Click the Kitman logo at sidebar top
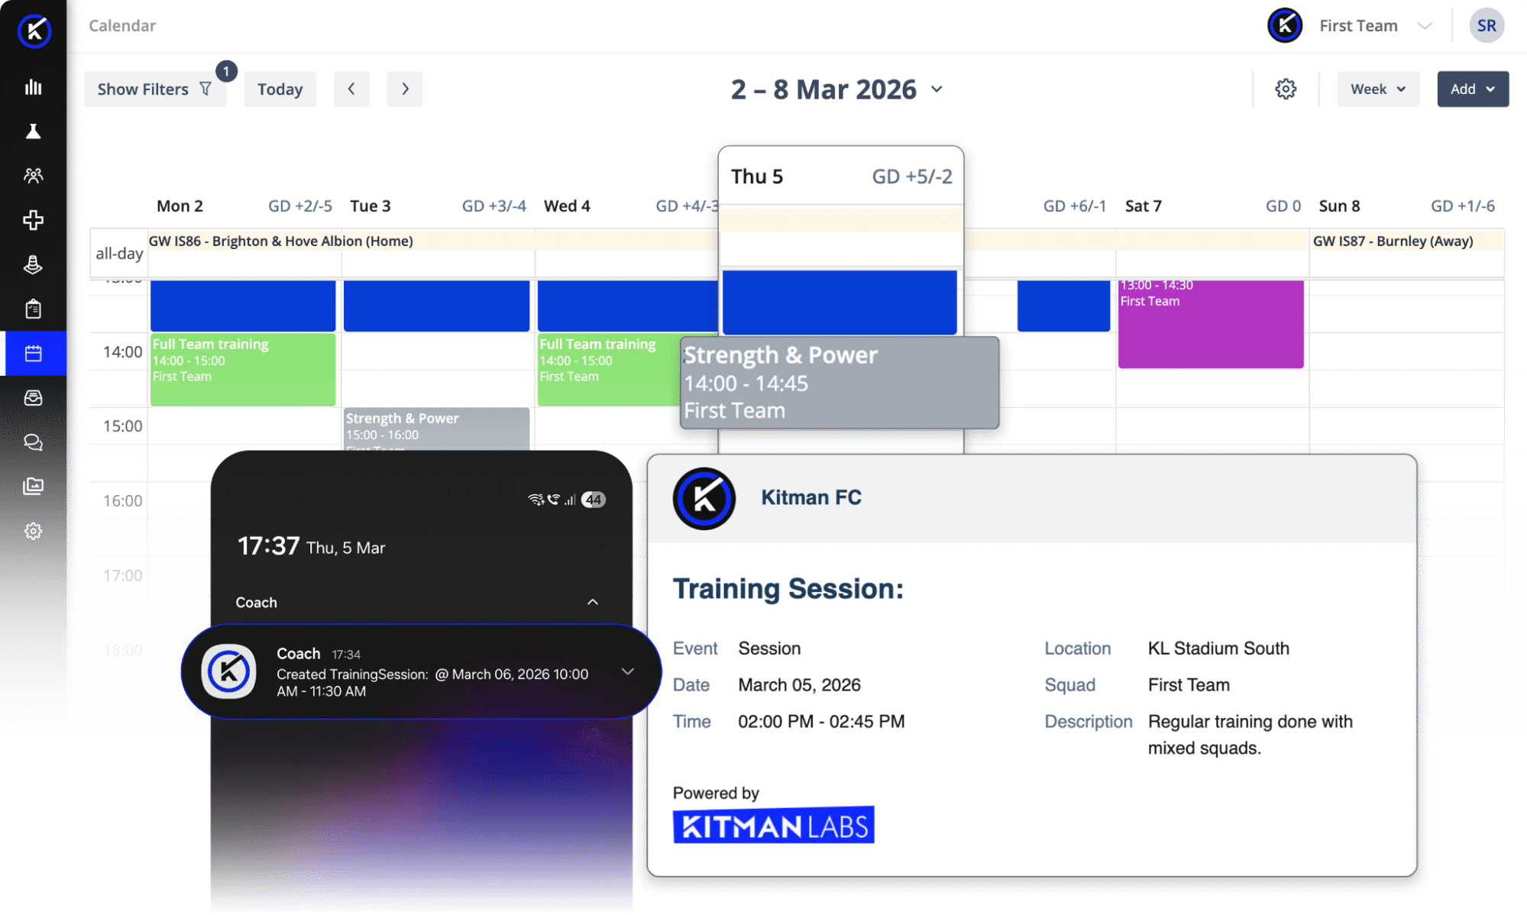This screenshot has height=915, width=1527. click(x=34, y=31)
